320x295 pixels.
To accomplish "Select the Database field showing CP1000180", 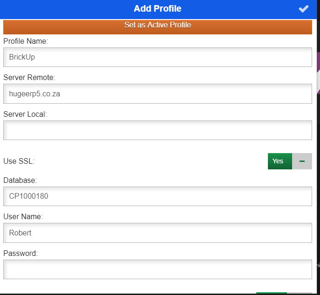I will 157,196.
